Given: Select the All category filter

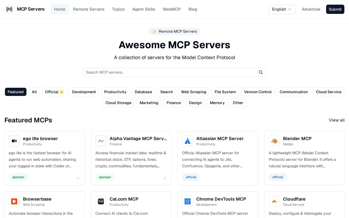Looking at the screenshot, I should point(34,92).
